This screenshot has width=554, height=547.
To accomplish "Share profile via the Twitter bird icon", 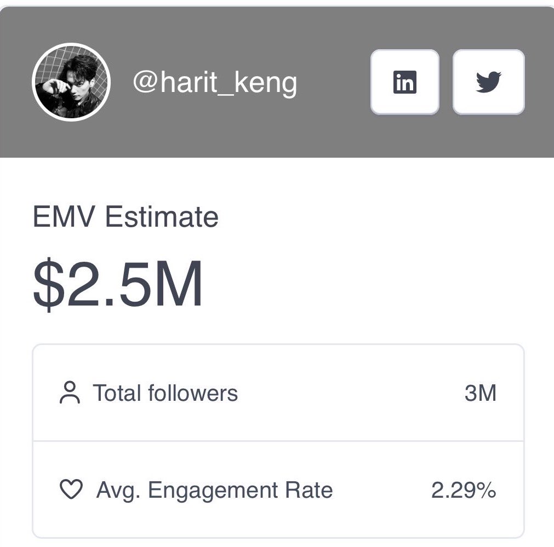I will 489,82.
